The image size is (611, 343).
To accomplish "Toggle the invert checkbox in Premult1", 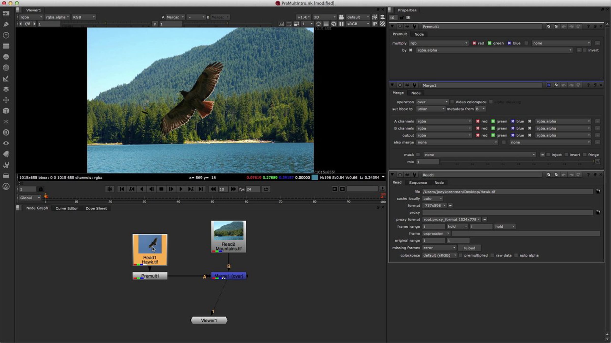I will 585,50.
